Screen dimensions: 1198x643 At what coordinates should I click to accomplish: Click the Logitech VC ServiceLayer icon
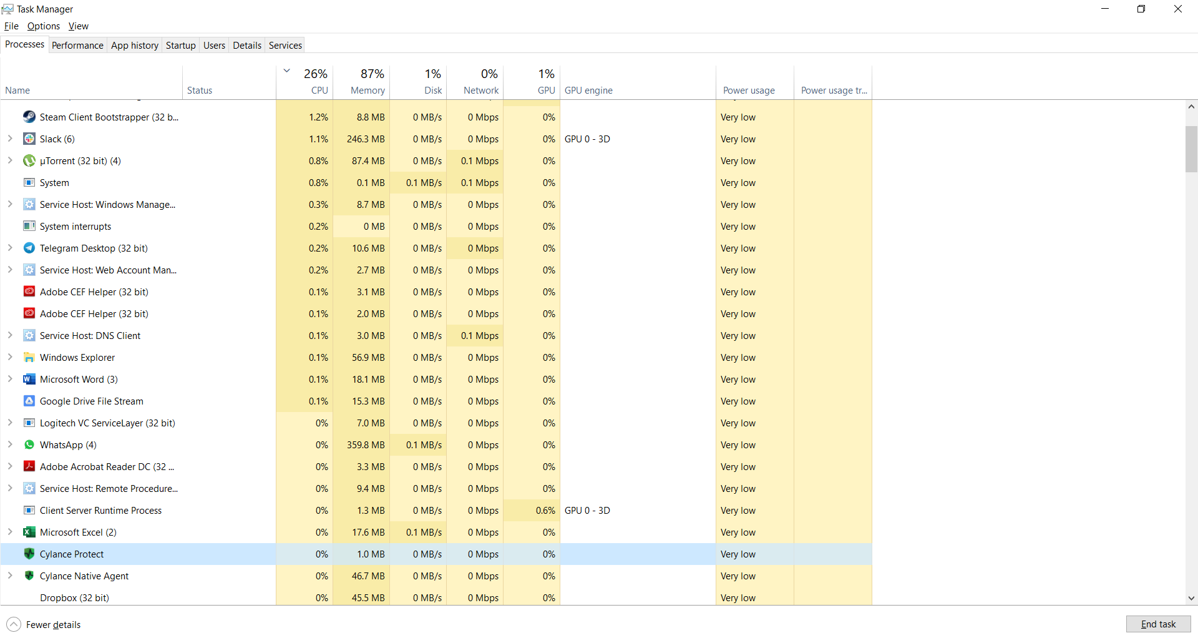[29, 423]
